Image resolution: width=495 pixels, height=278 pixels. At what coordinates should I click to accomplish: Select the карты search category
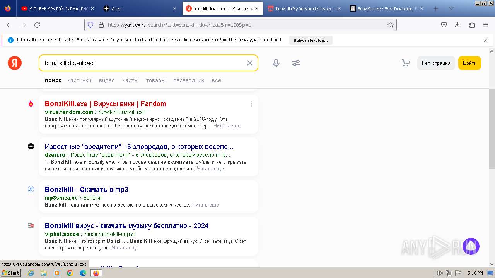pyautogui.click(x=130, y=80)
